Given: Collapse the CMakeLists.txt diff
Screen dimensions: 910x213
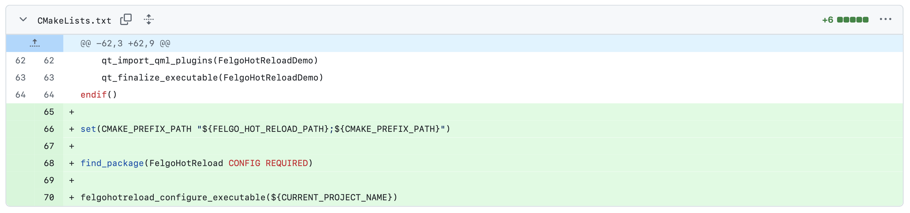Looking at the screenshot, I should click(x=23, y=20).
